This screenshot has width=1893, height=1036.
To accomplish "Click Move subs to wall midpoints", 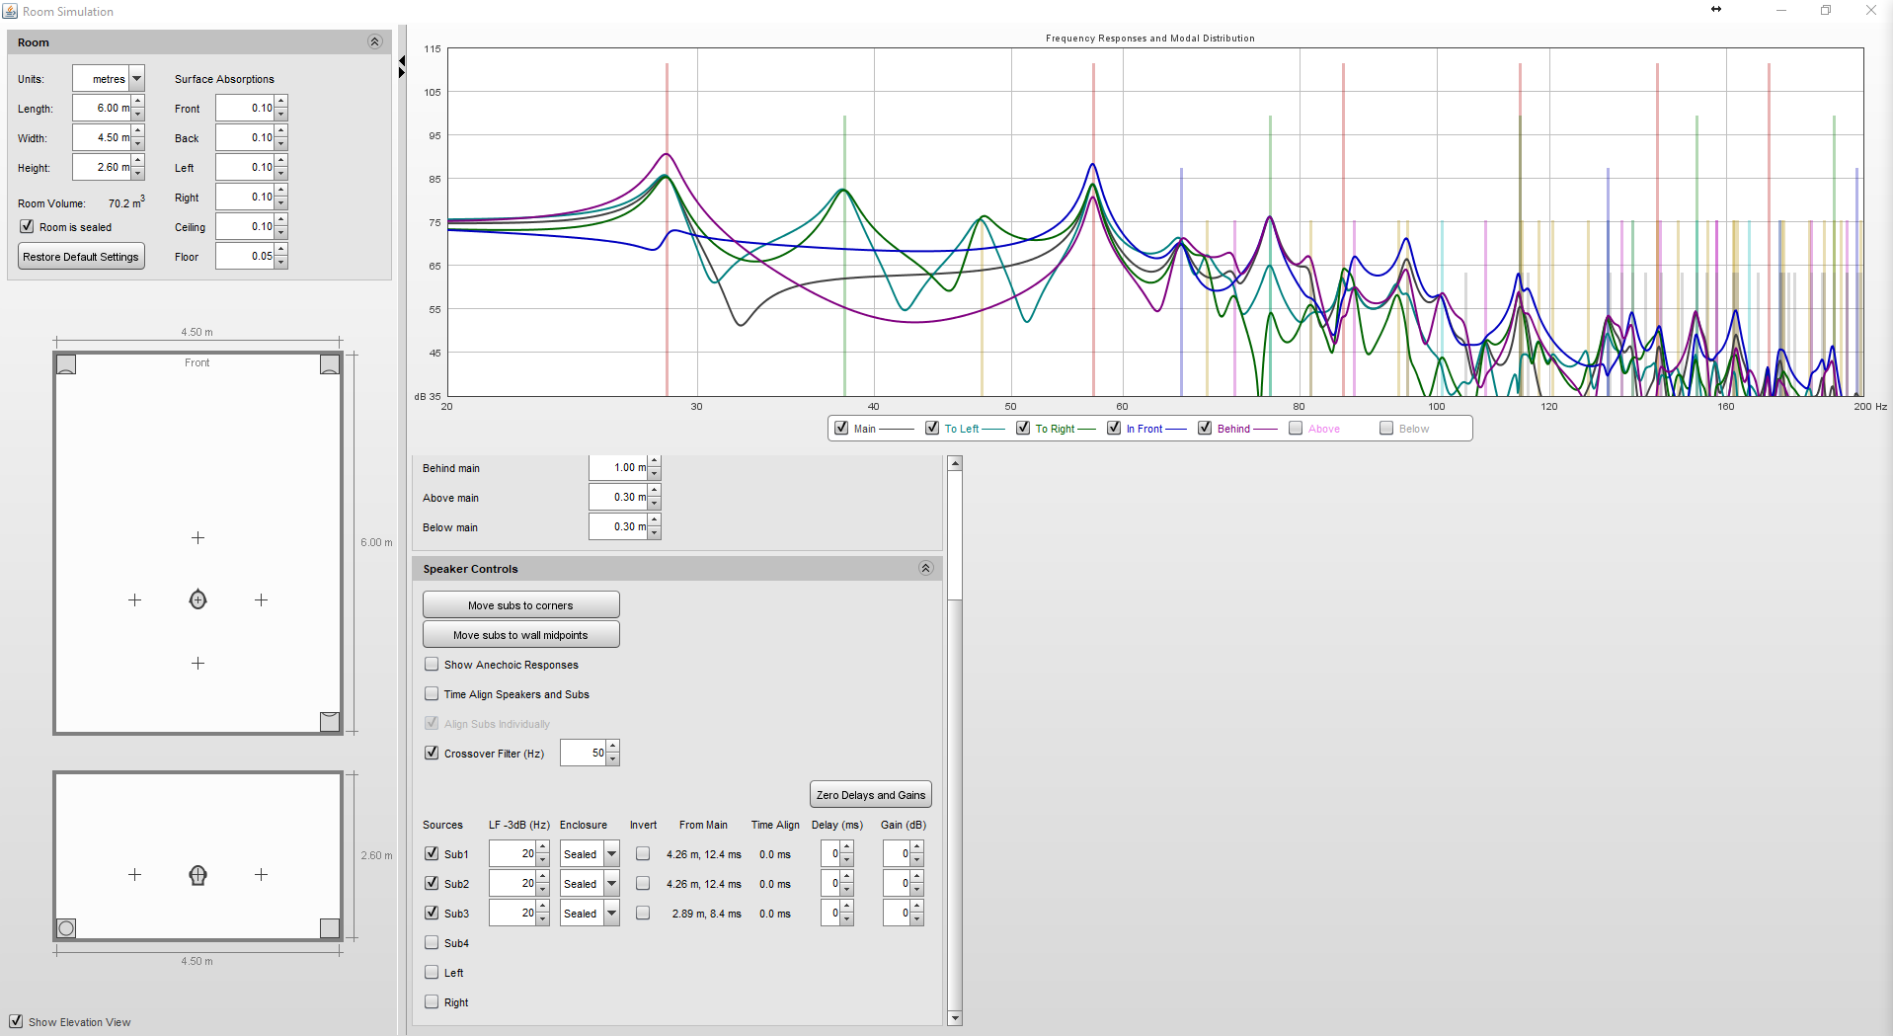I will [520, 635].
